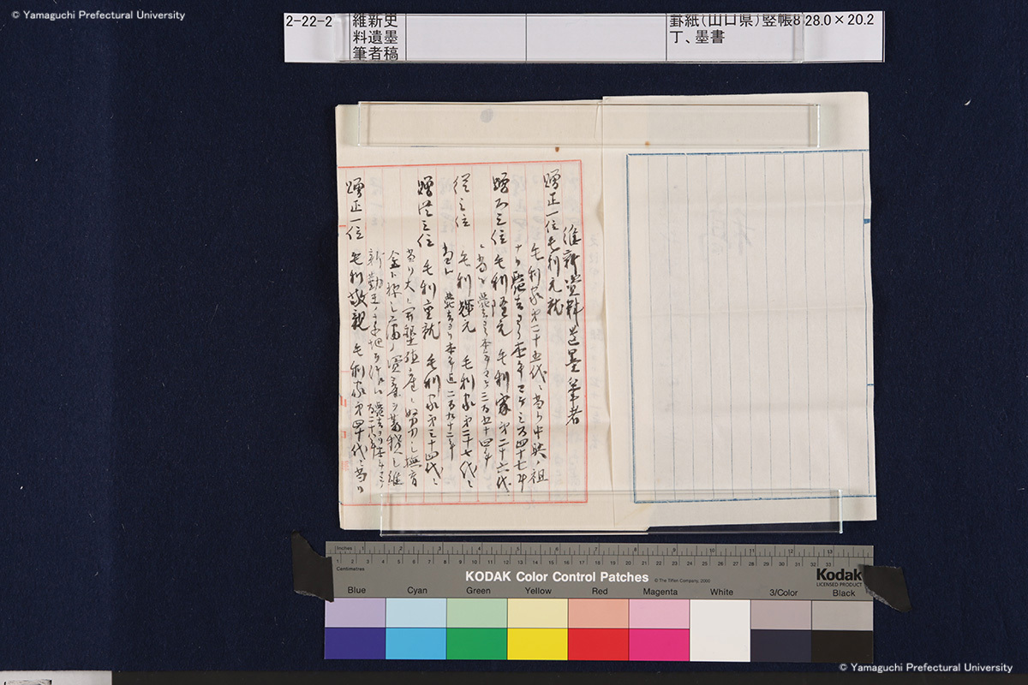
Task: Select the Black color patch
Action: [x=842, y=645]
